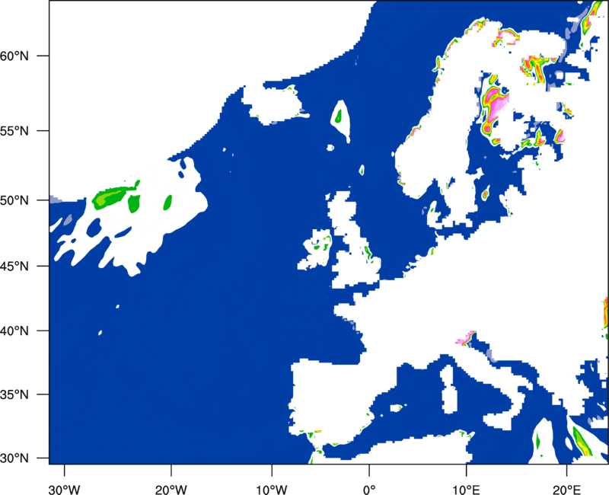Click the 20°W longitude label
This screenshot has width=609, height=495.
(171, 490)
